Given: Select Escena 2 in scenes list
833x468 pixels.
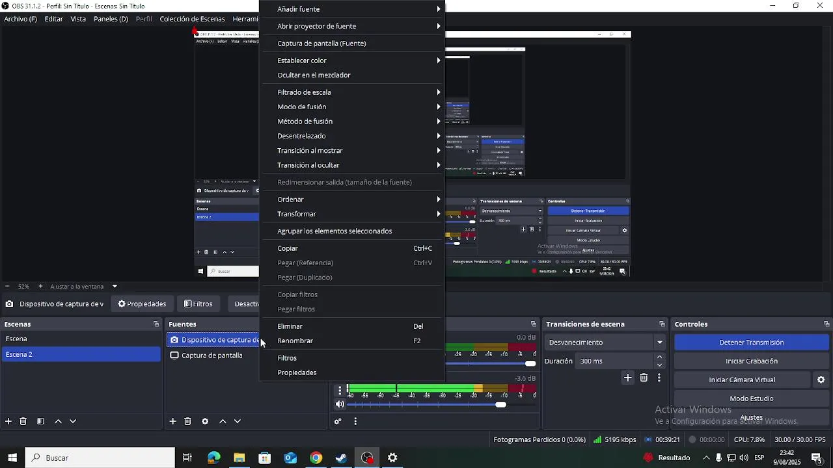Looking at the screenshot, I should 81,354.
